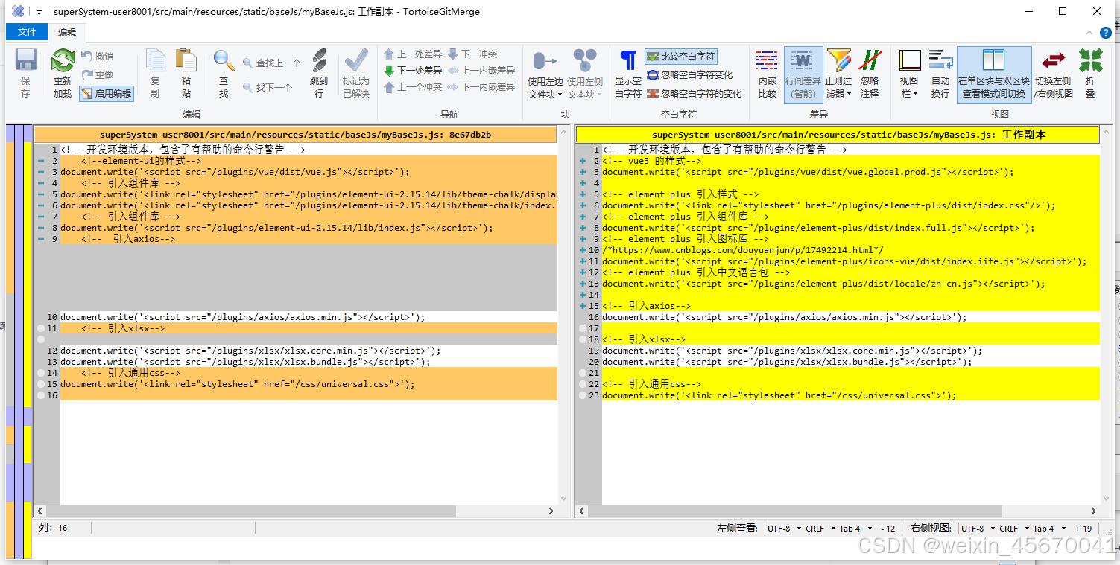Screen dimensions: 1120x565
Task: Go to 下一冲突 (next conflict)
Action: click(x=472, y=54)
